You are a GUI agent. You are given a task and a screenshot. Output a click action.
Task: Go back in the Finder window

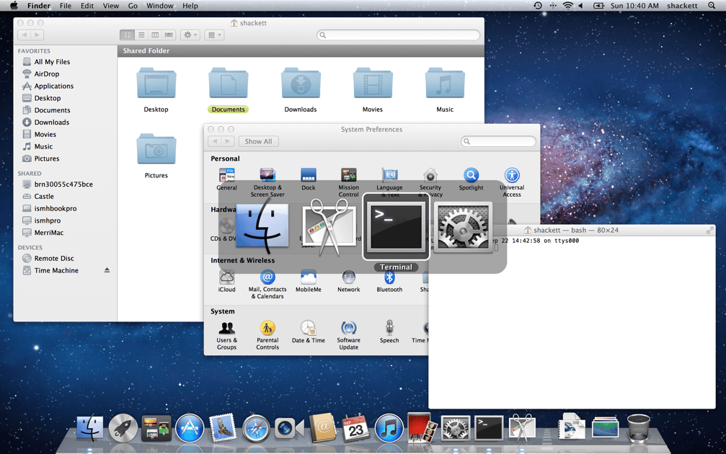coord(25,35)
